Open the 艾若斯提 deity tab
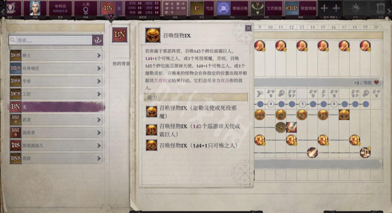Screen dimensions: 392x213 click(x=265, y=8)
